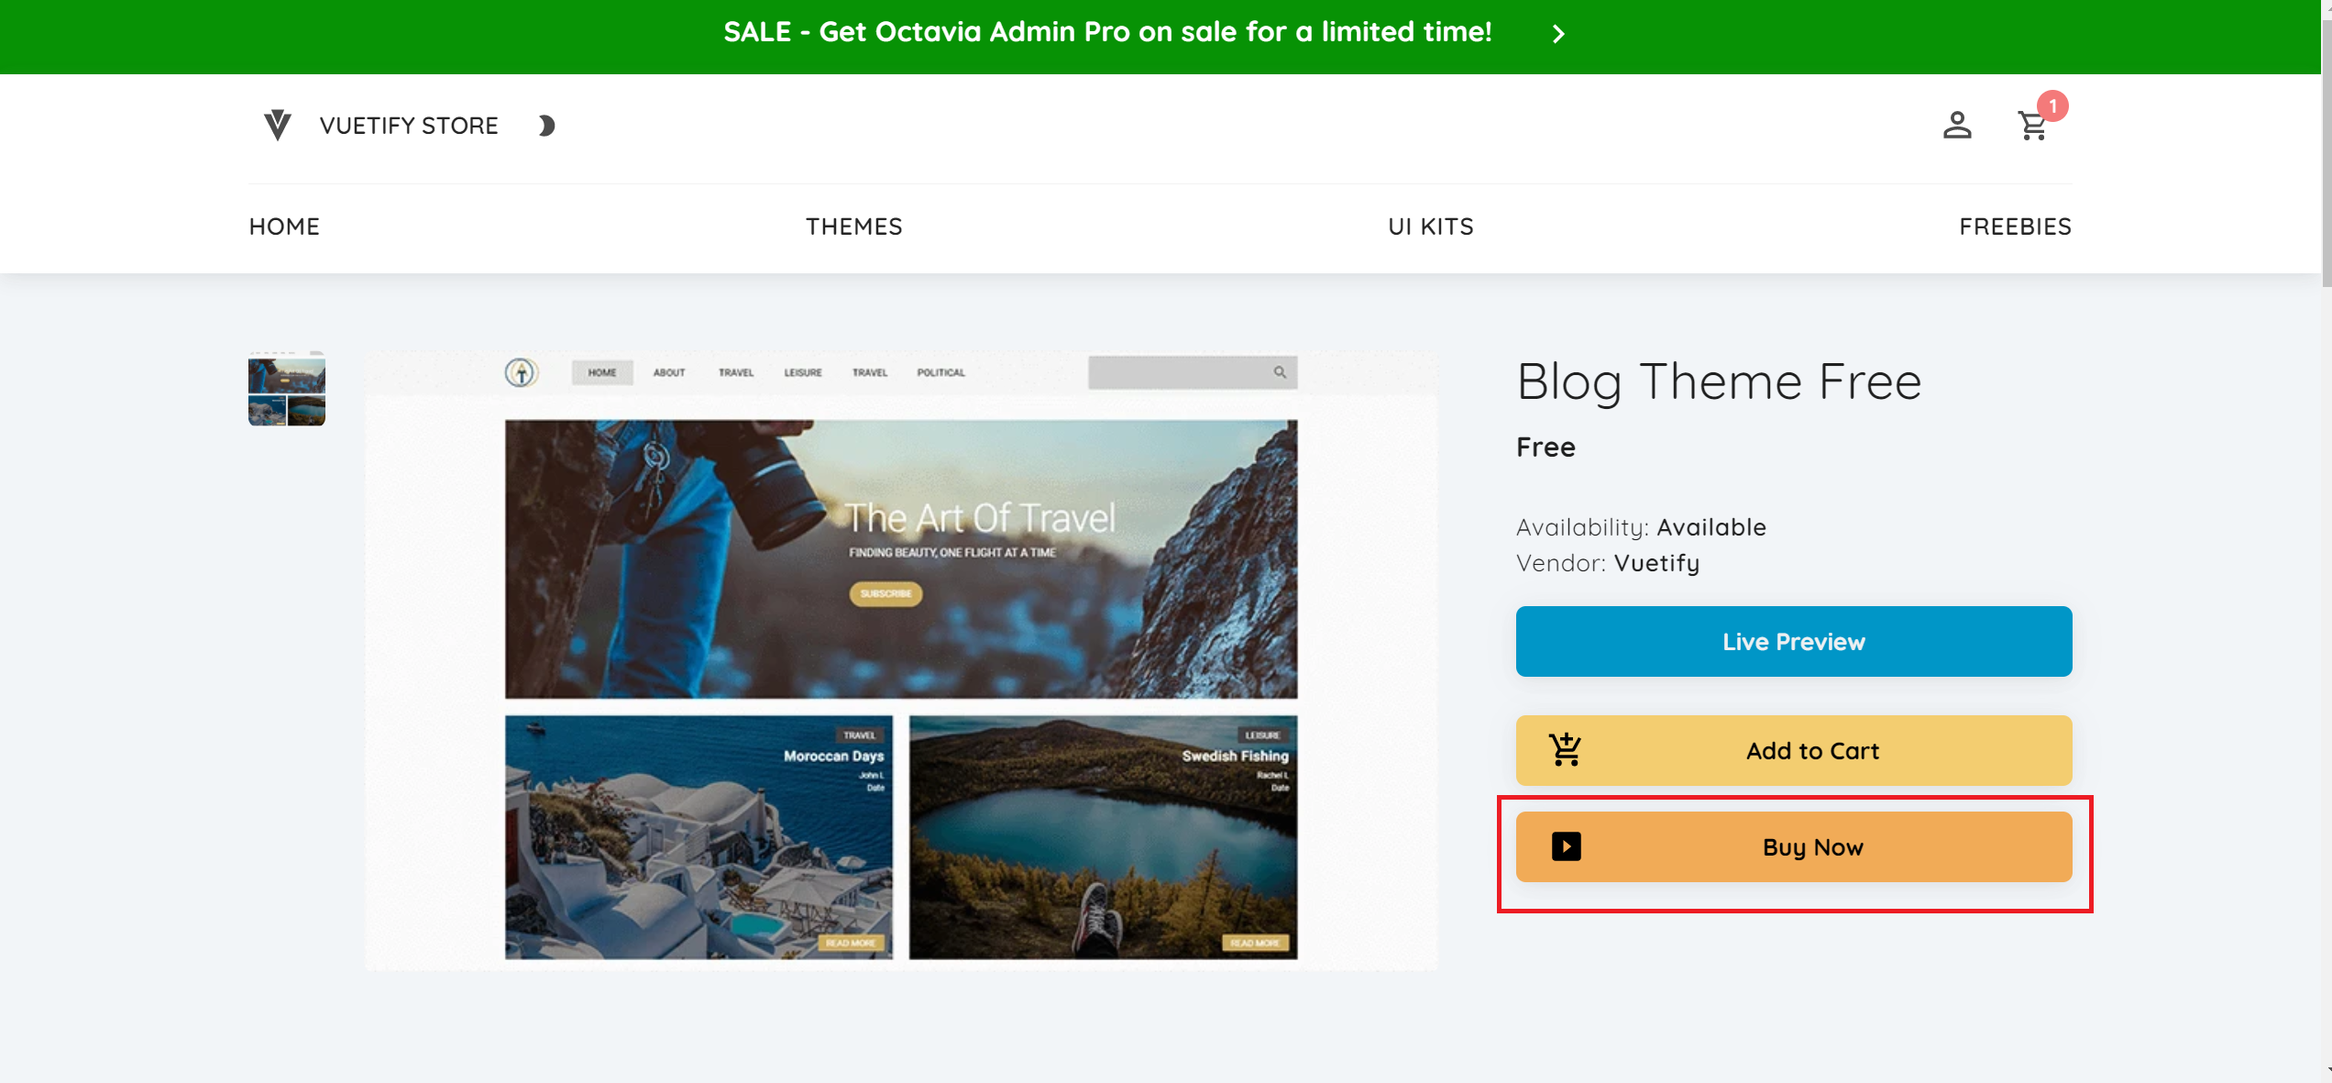Open the THEMES menu item
The image size is (2332, 1083).
click(x=853, y=227)
